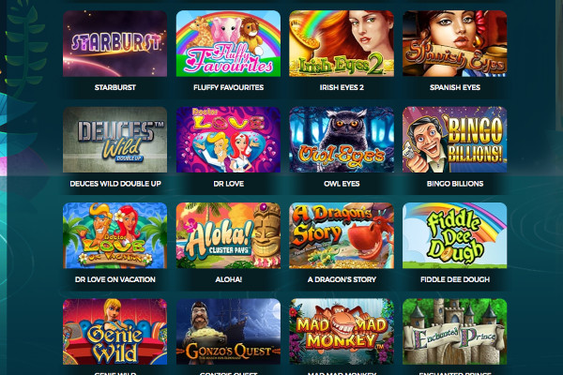Launch the Bingo Billions game tile
This screenshot has height=375, width=563.
[454, 140]
